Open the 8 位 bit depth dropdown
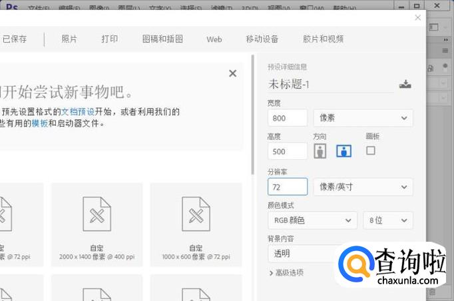Screen dimensions: 454x301 click(x=388, y=220)
